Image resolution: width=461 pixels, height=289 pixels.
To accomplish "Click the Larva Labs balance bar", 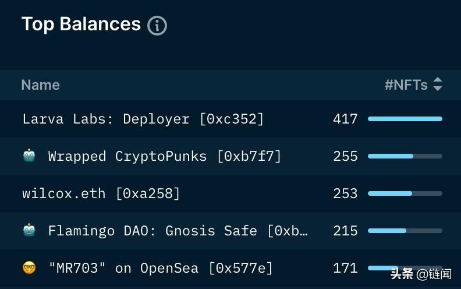I will point(405,119).
